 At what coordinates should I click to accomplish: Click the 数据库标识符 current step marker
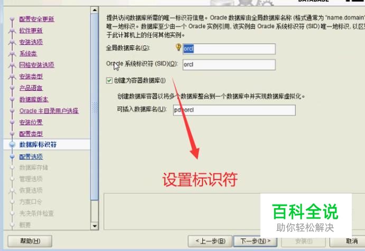[12, 145]
